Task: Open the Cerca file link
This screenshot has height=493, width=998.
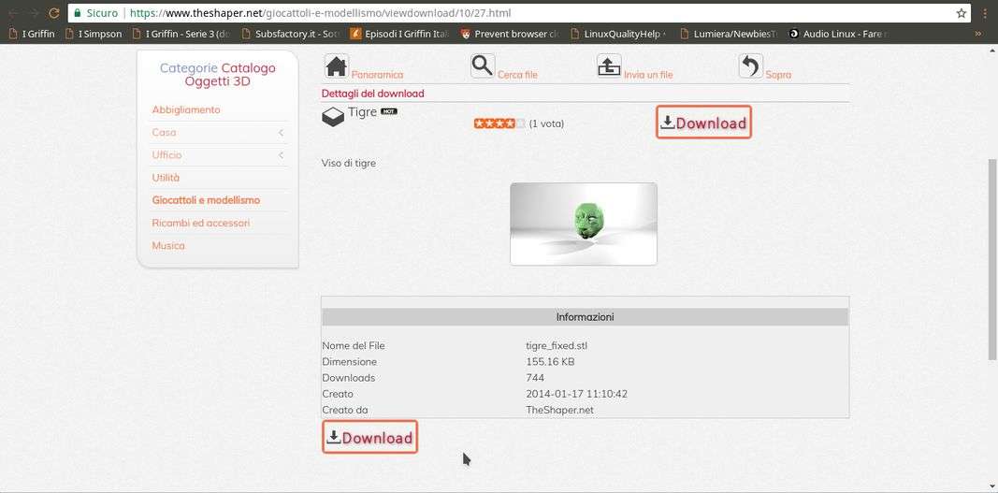Action: (x=517, y=75)
